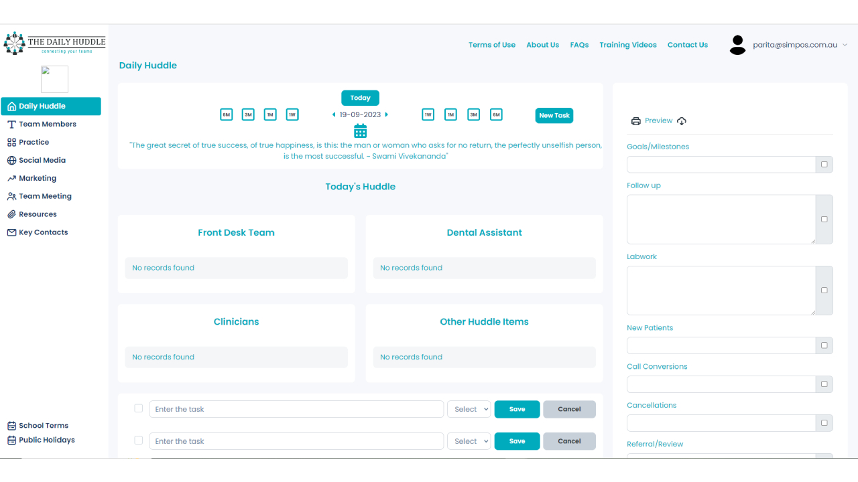858x482 pixels.
Task: Select Daily Huddle home icon in sidebar
Action: 11,106
